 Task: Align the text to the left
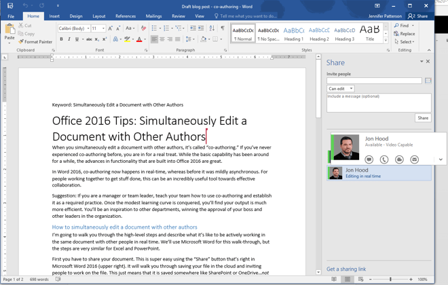[154, 39]
